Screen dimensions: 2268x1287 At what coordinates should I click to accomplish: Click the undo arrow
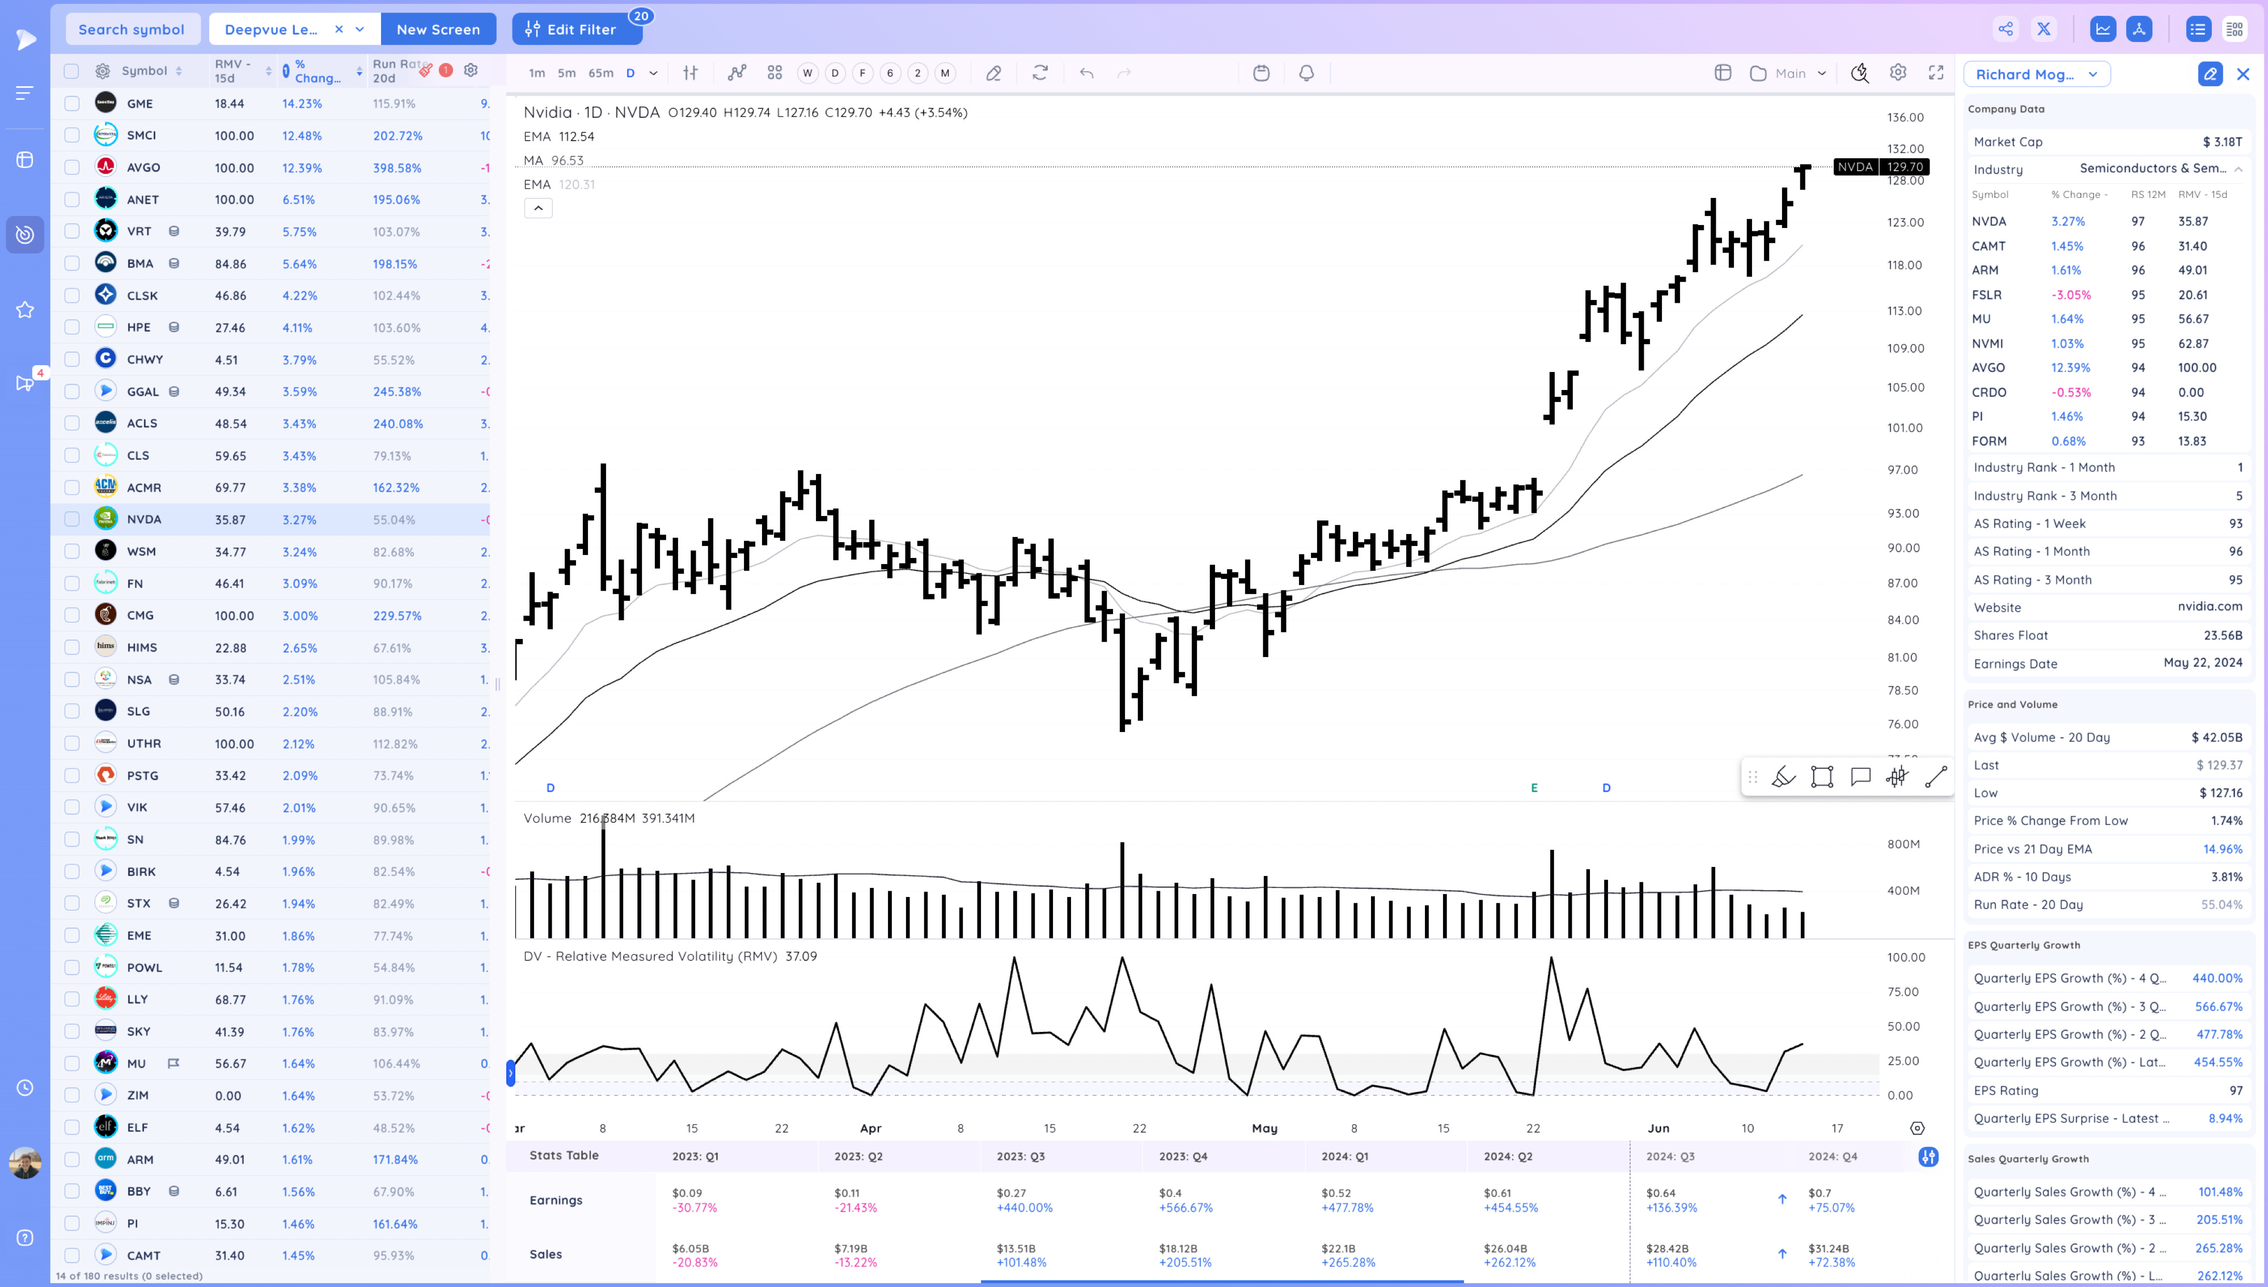[1086, 73]
